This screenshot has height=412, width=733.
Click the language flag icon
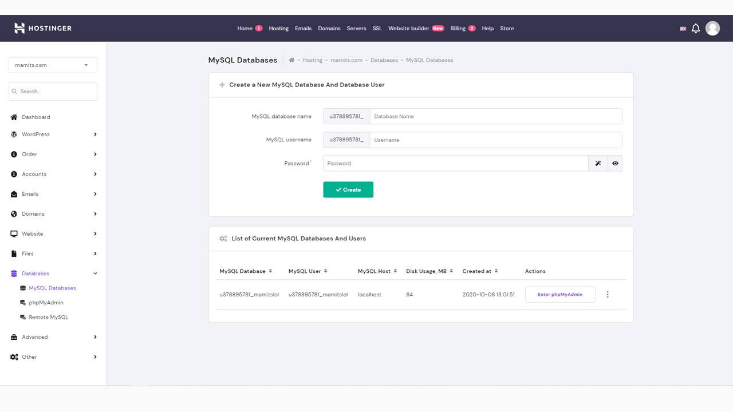683,29
